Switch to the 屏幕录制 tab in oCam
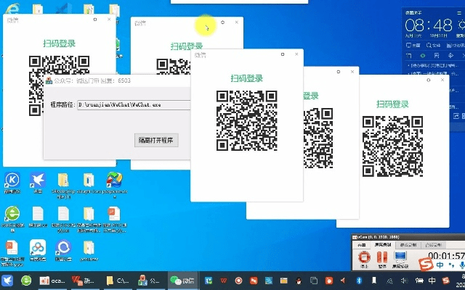 click(383, 246)
